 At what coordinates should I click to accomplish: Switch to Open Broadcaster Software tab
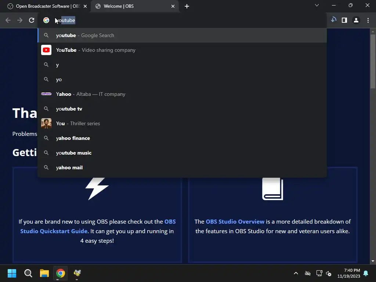coord(46,6)
